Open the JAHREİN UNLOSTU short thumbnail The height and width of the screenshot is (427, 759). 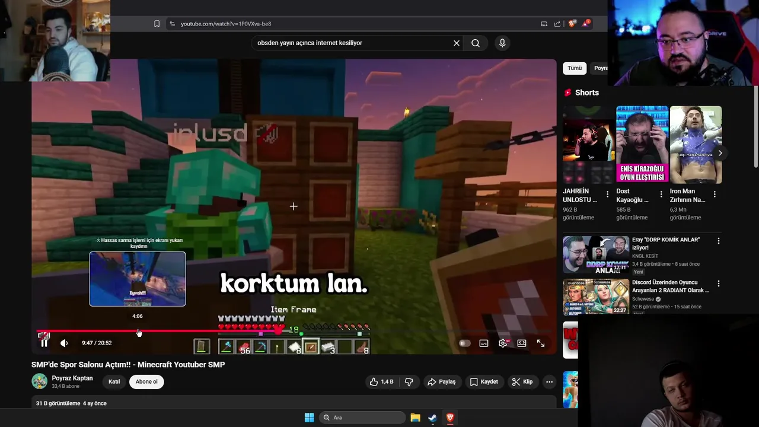tap(589, 145)
